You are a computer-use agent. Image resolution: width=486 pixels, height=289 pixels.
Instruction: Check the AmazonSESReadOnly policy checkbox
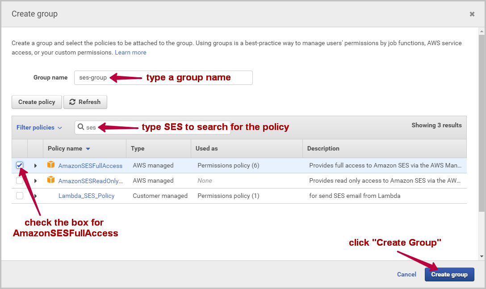coord(20,180)
